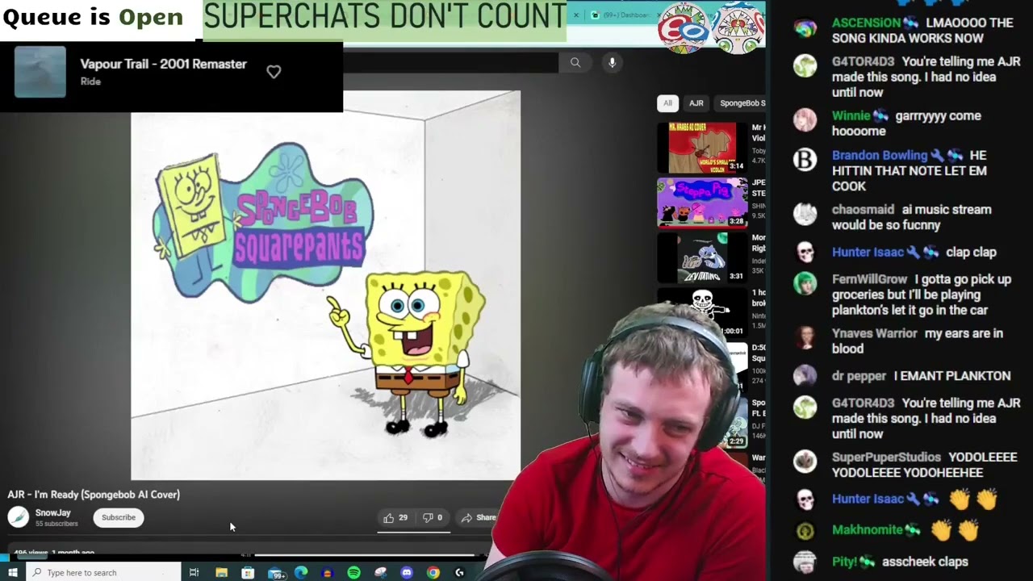1033x581 pixels.
Task: Open File Explorer from the taskbar
Action: point(221,572)
